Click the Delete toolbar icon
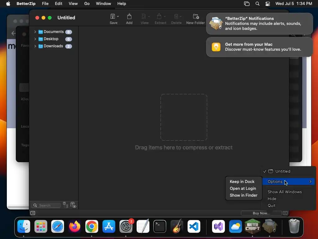 coord(176,16)
